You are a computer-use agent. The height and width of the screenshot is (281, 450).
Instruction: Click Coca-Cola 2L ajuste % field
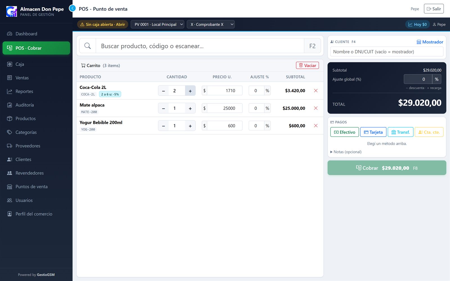pyautogui.click(x=256, y=91)
